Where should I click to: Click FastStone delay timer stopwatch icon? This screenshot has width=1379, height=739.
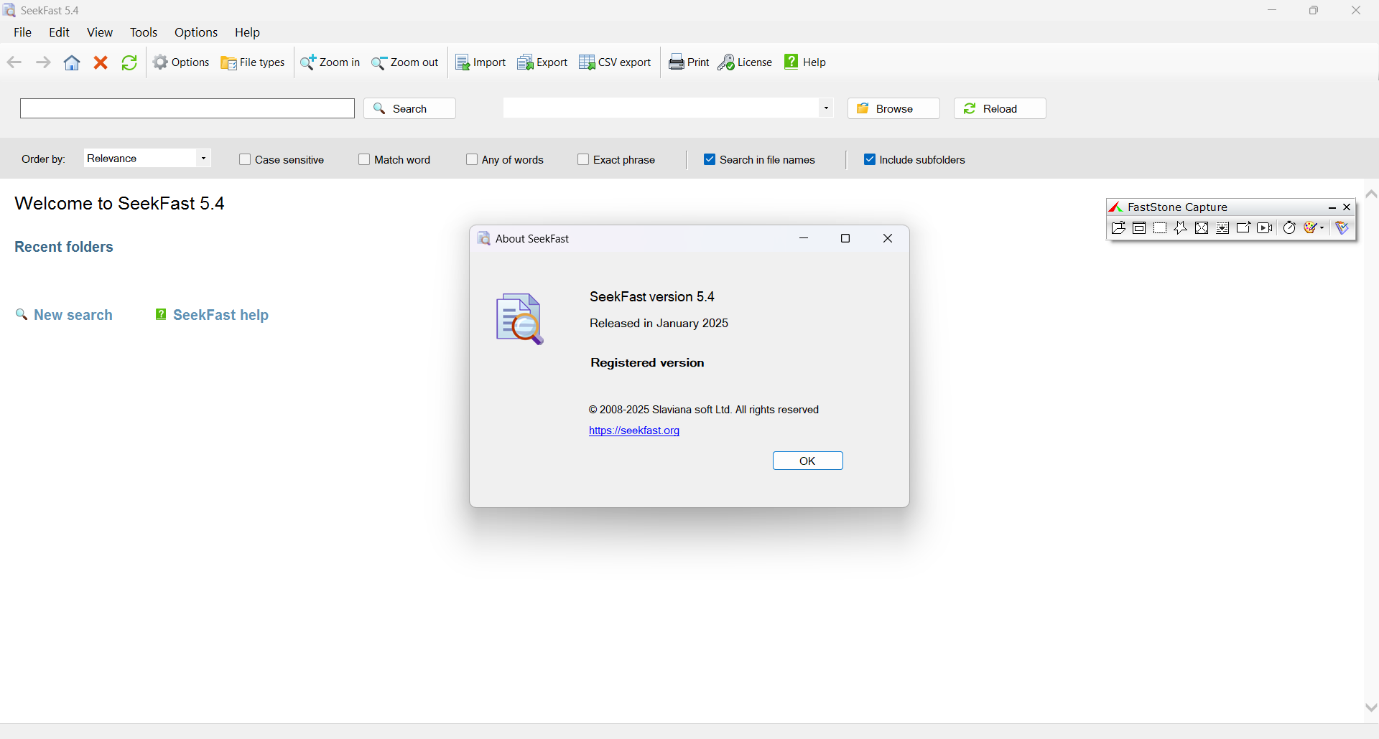(x=1290, y=228)
